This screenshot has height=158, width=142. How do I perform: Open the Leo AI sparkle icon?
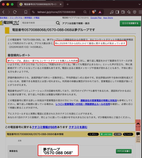[x=129, y=12]
